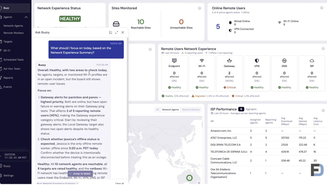Click Wi-Fi Online icon
Viewport: 327px width, 185px height.
tap(280, 23)
